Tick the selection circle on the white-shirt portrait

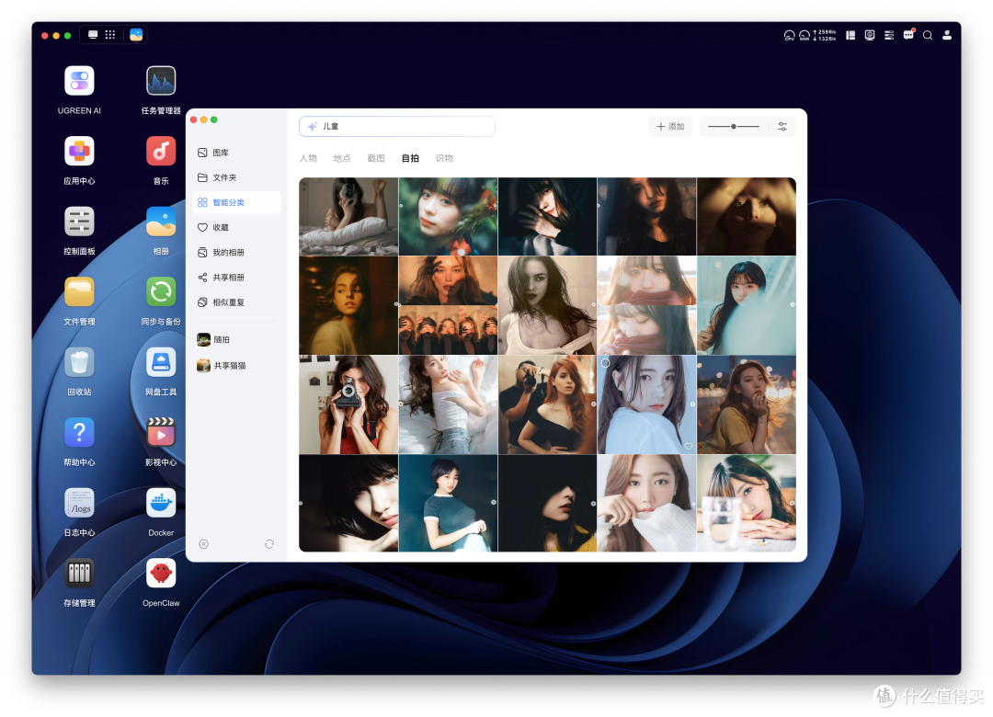click(x=605, y=363)
